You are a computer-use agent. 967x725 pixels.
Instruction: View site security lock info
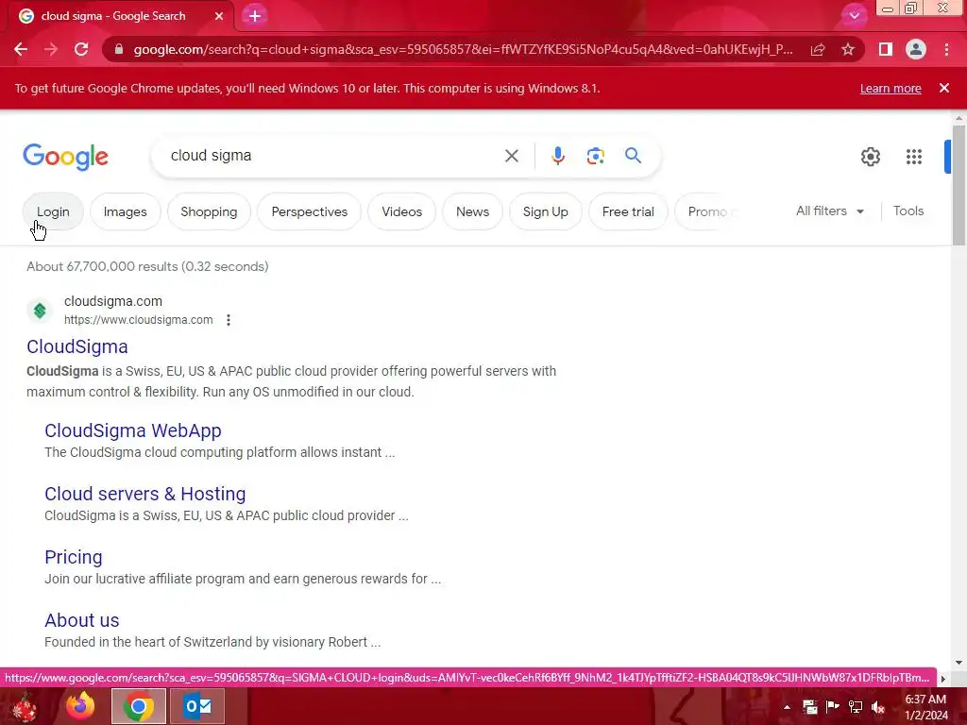(x=119, y=49)
